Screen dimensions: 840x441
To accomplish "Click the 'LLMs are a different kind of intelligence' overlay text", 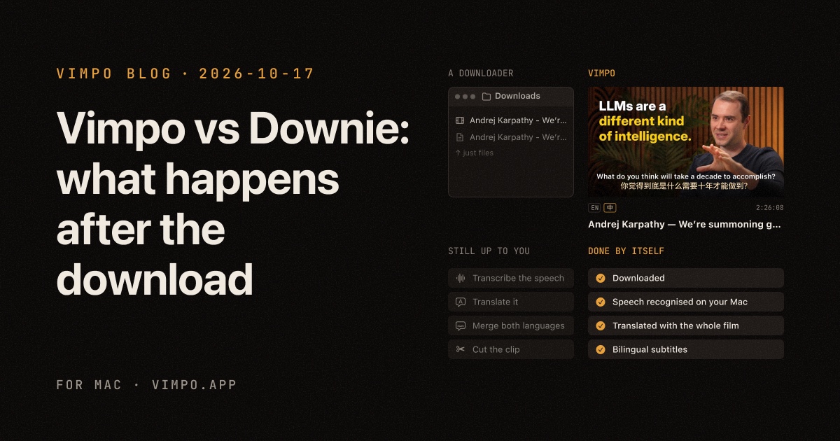I will click(x=645, y=121).
